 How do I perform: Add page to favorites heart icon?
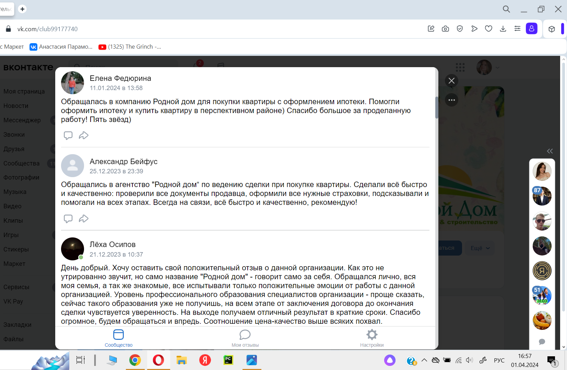point(489,29)
